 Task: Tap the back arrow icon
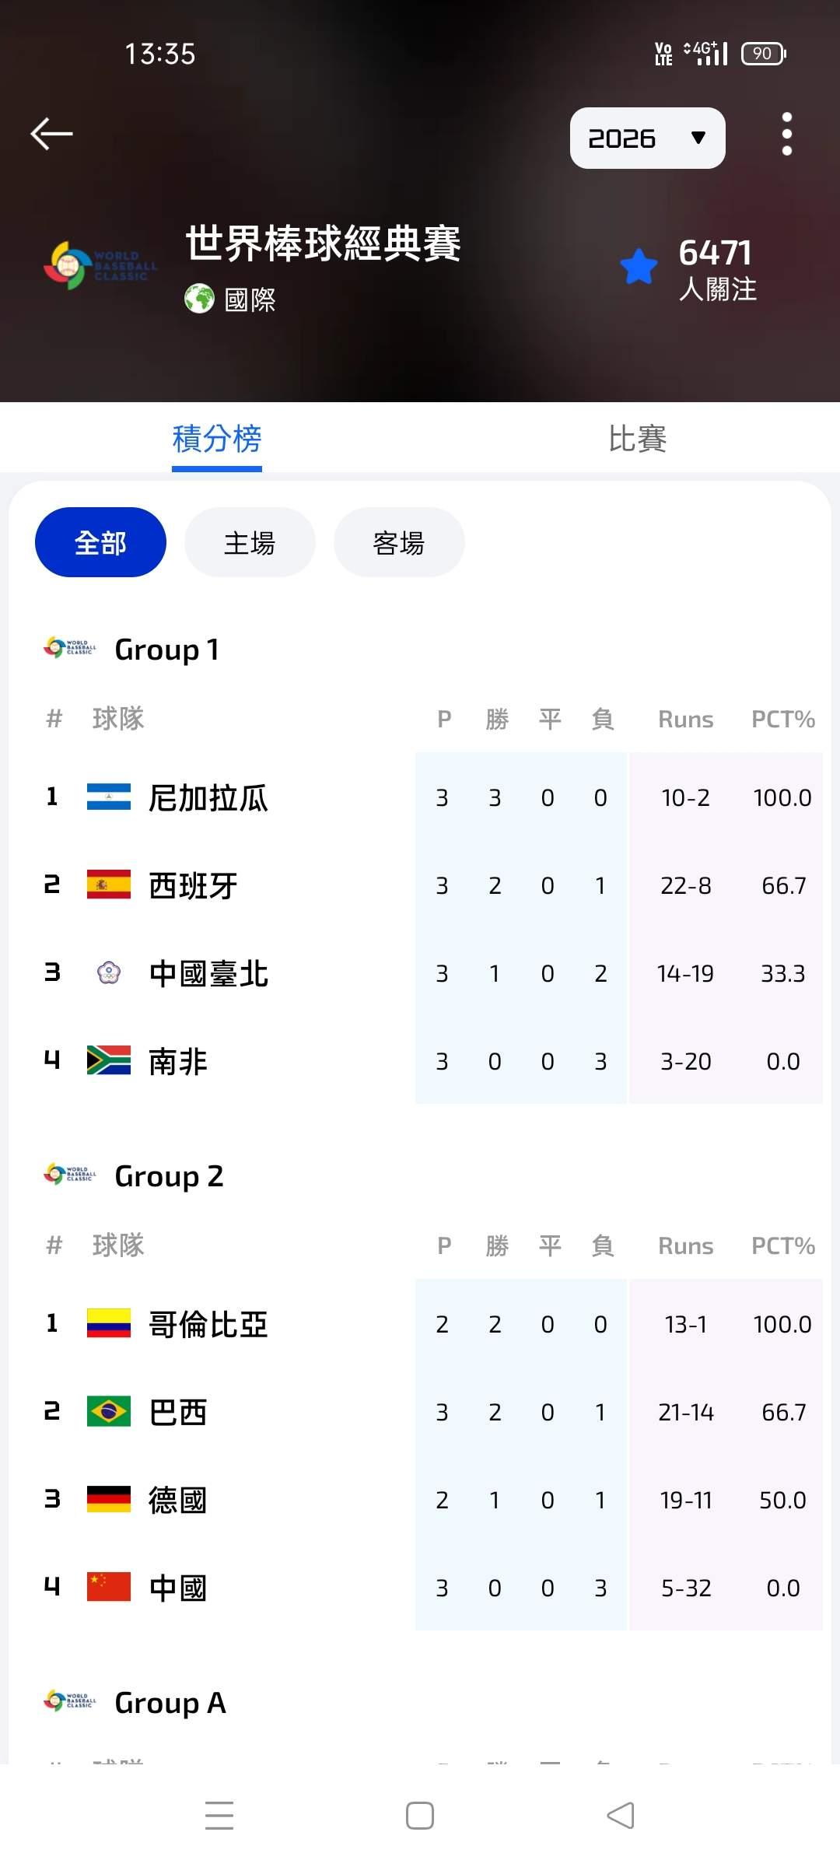tap(51, 134)
